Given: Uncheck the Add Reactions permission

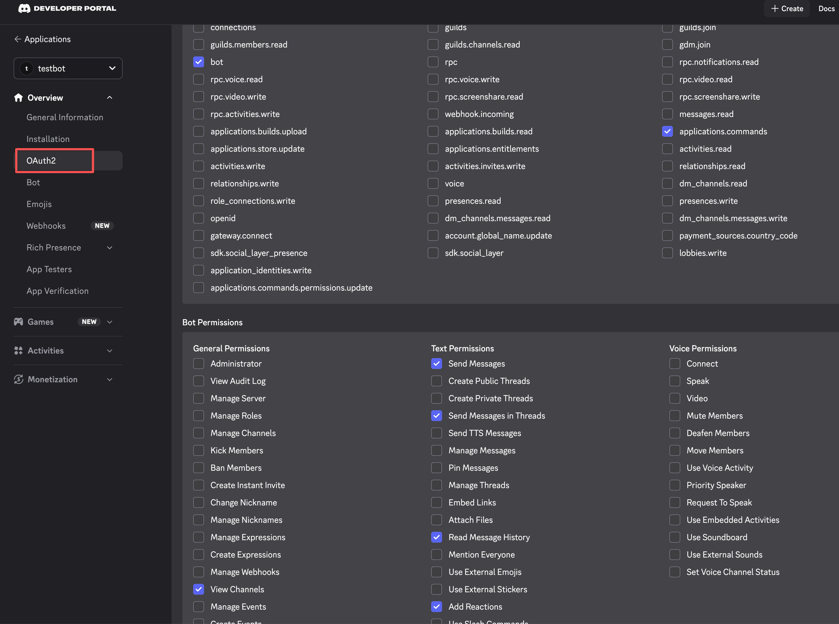Looking at the screenshot, I should (x=437, y=607).
